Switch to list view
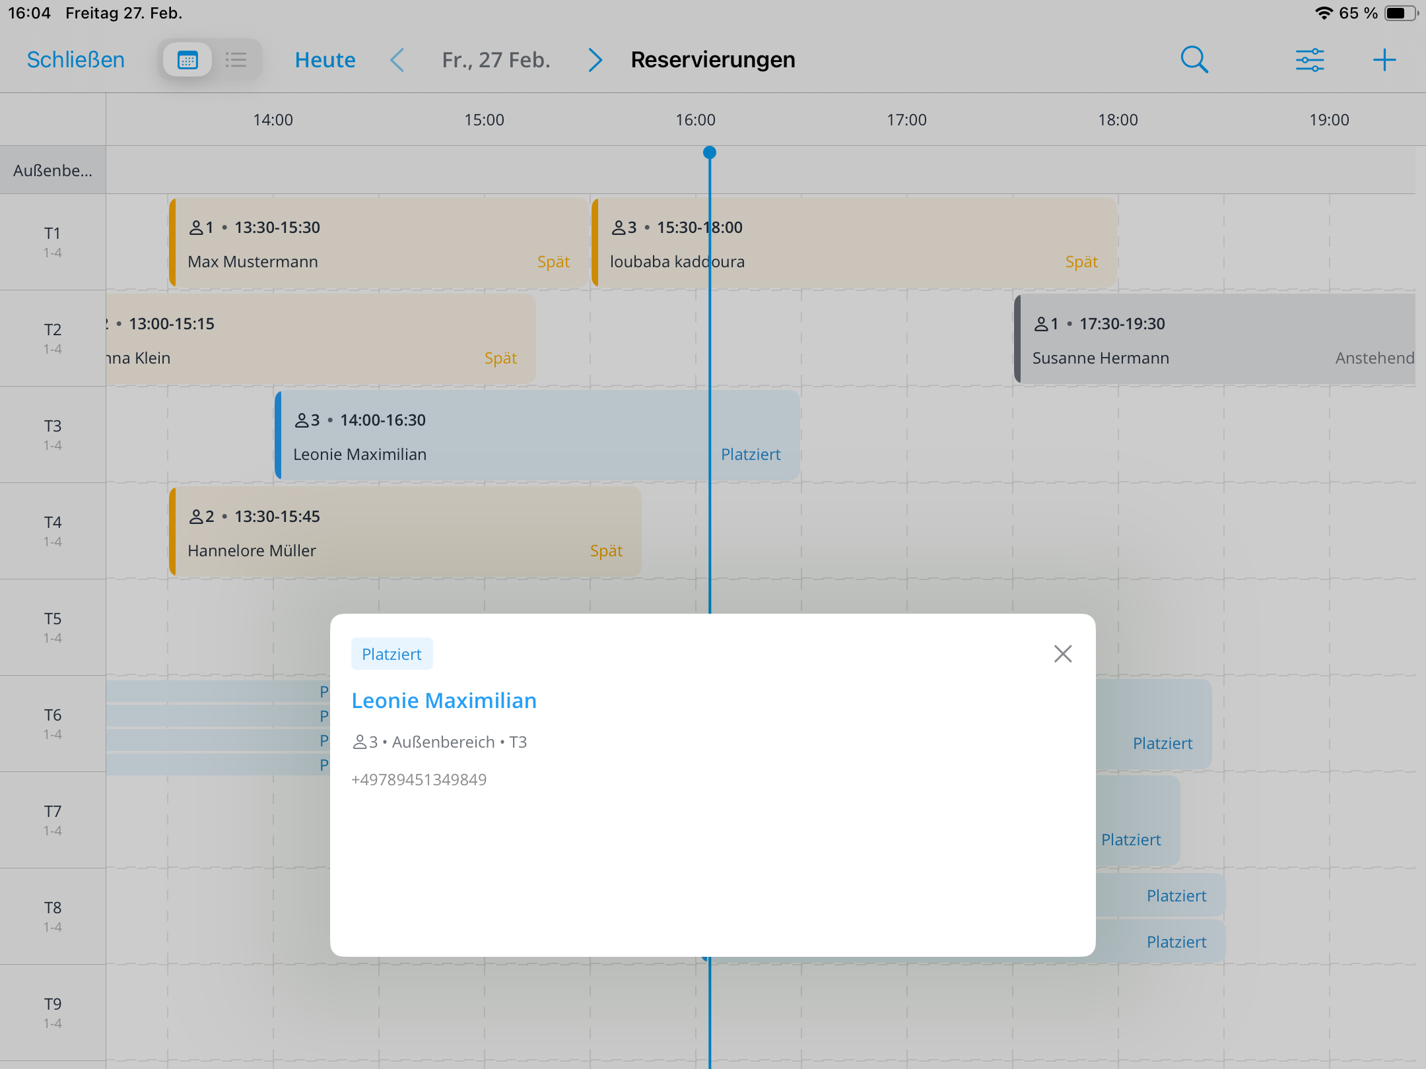Viewport: 1426px width, 1069px height. [x=236, y=60]
